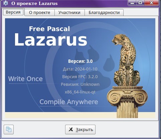Close the window with title bar X

tap(151, 3)
